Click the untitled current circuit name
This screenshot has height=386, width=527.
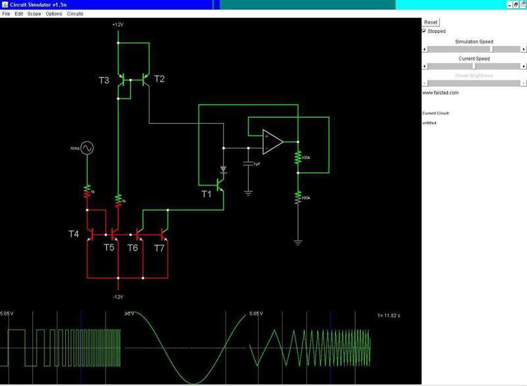point(430,123)
